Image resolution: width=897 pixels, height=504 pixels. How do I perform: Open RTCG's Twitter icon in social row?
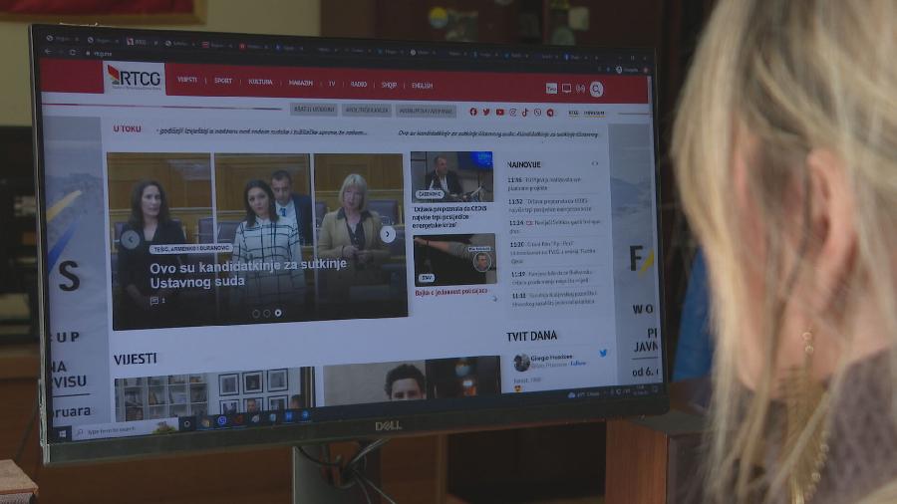pos(486,112)
